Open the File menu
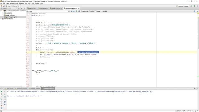This screenshot has height=112, width=199. 1,3
